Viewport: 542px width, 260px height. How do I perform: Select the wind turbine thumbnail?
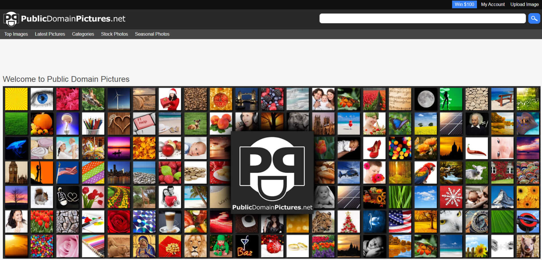pos(119,99)
